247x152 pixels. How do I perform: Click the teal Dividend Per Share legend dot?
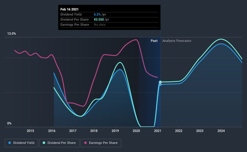(44, 143)
